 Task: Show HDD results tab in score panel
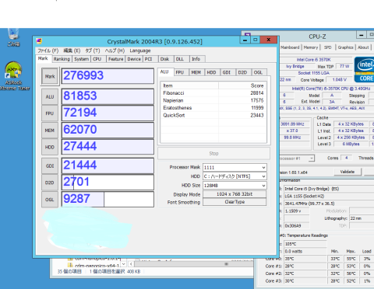click(x=213, y=72)
